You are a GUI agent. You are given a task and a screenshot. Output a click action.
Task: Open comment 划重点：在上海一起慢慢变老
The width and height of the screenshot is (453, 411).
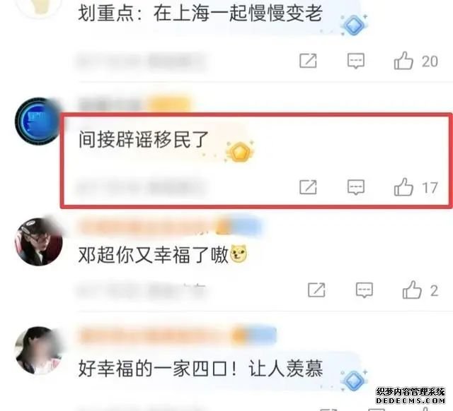tap(200, 13)
